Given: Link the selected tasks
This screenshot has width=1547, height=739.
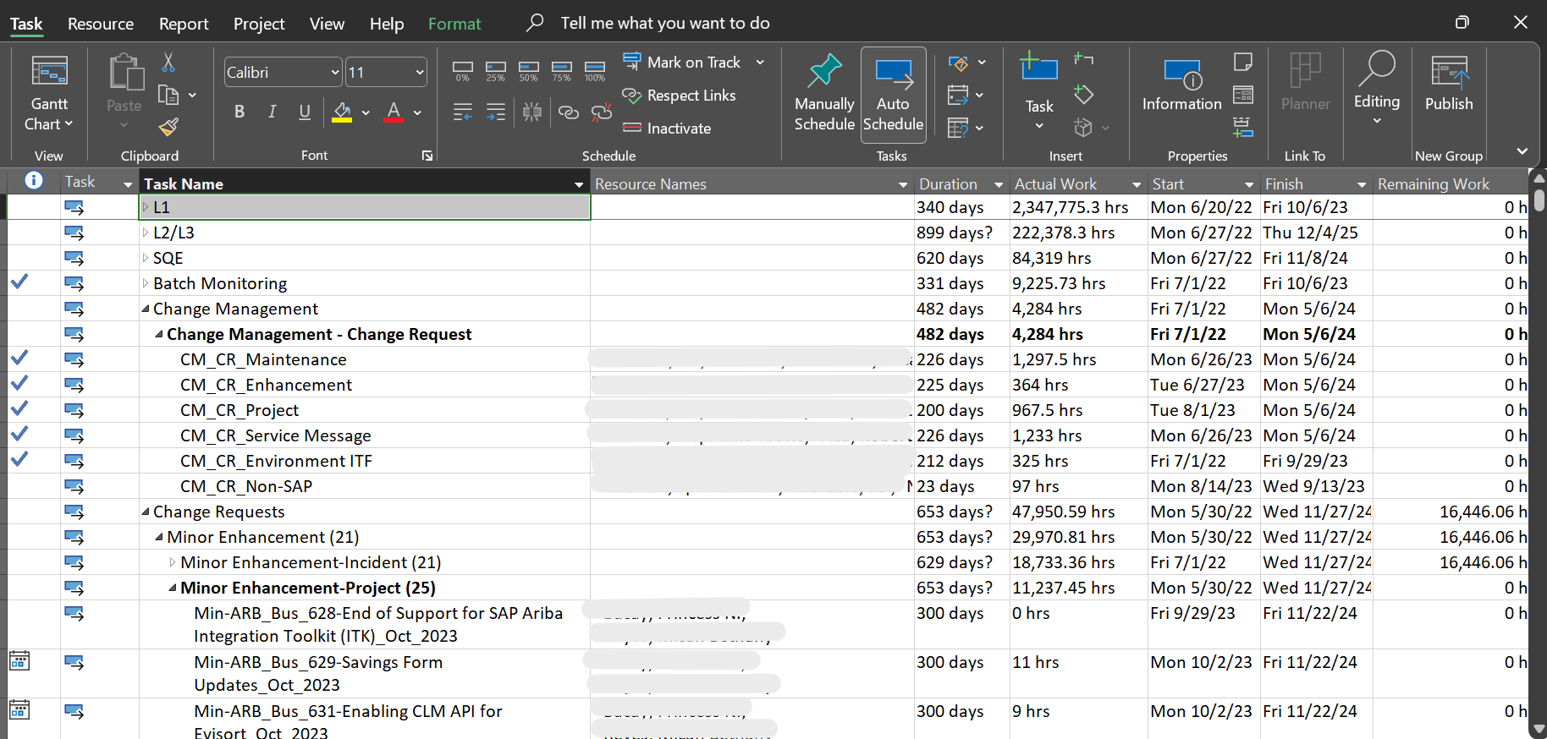Looking at the screenshot, I should (568, 112).
